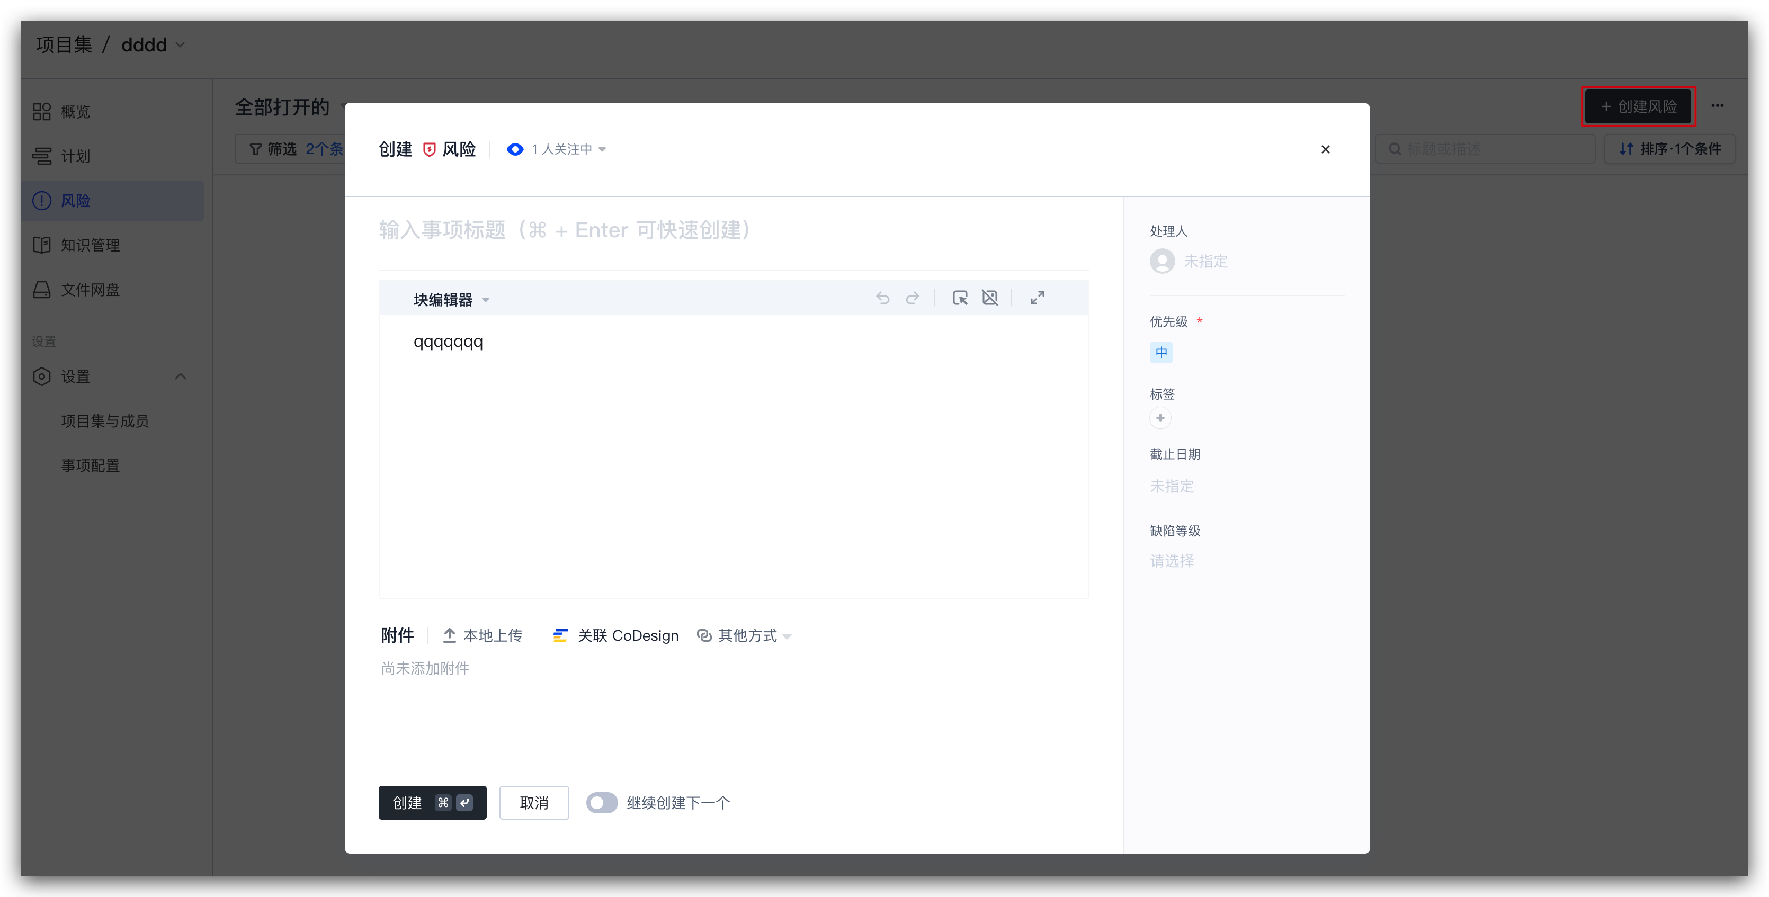The image size is (1769, 897).
Task: Open the 优先级 中 priority selector
Action: point(1160,353)
